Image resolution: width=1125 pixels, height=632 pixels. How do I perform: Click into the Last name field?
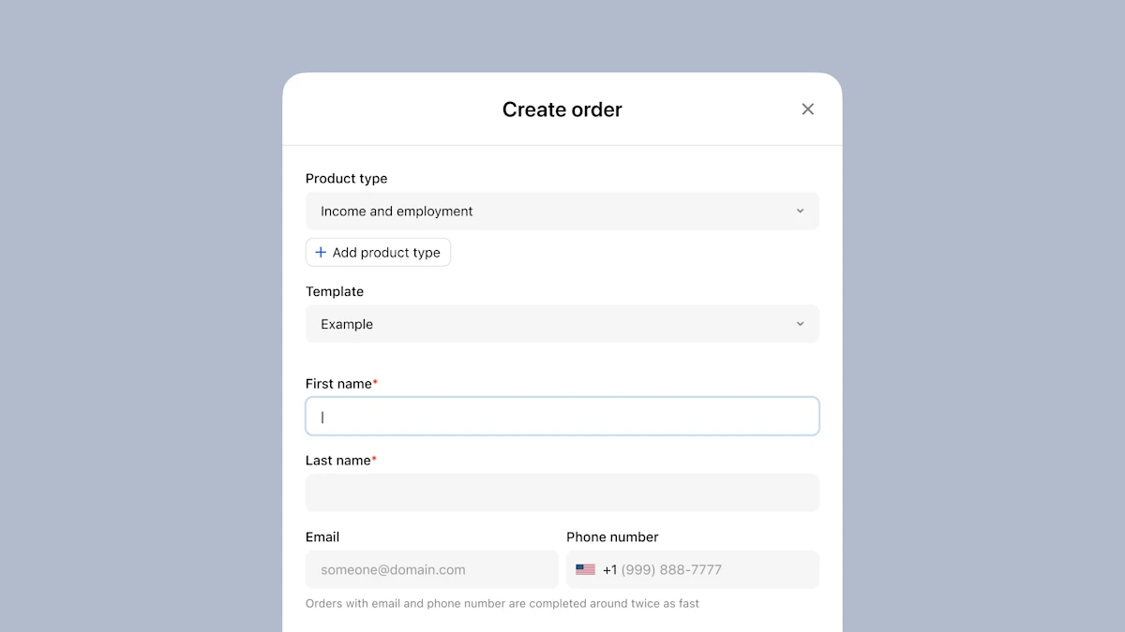(562, 492)
